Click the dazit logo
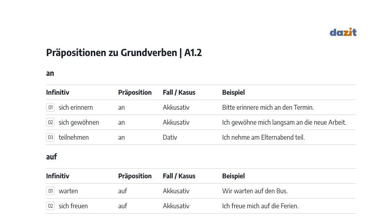 click(x=343, y=32)
